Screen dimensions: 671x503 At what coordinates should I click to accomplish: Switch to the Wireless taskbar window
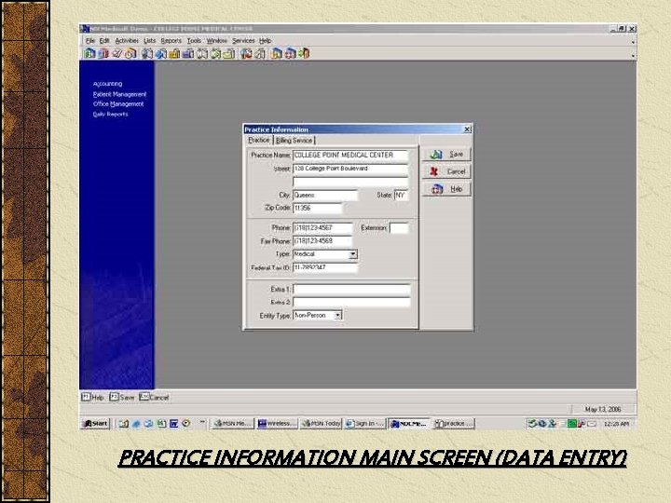277,424
